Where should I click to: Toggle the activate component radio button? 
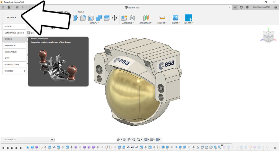(x=32, y=33)
